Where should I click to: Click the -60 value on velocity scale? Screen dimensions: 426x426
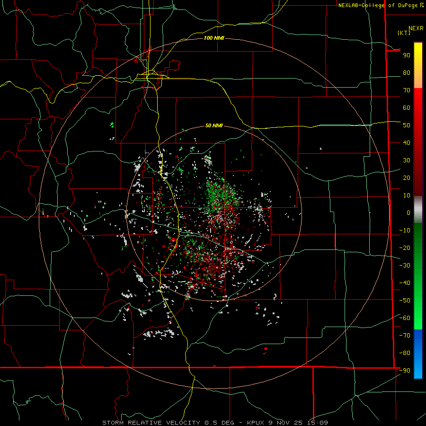coord(405,318)
